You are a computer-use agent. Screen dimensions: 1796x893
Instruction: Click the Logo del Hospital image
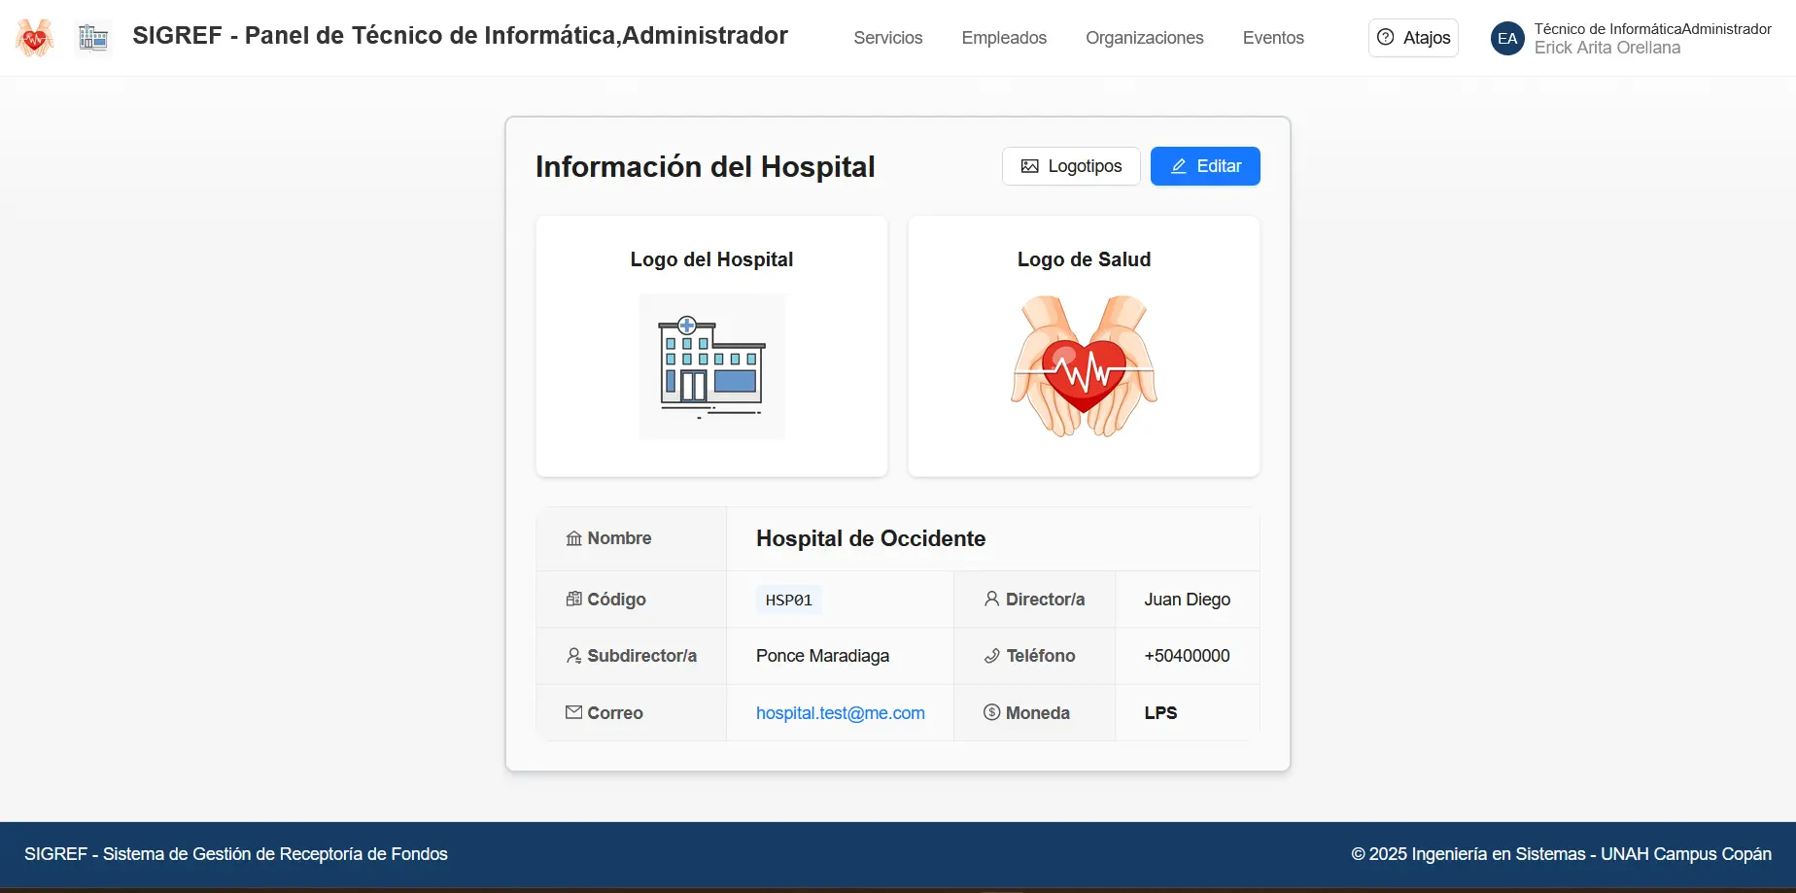711,366
